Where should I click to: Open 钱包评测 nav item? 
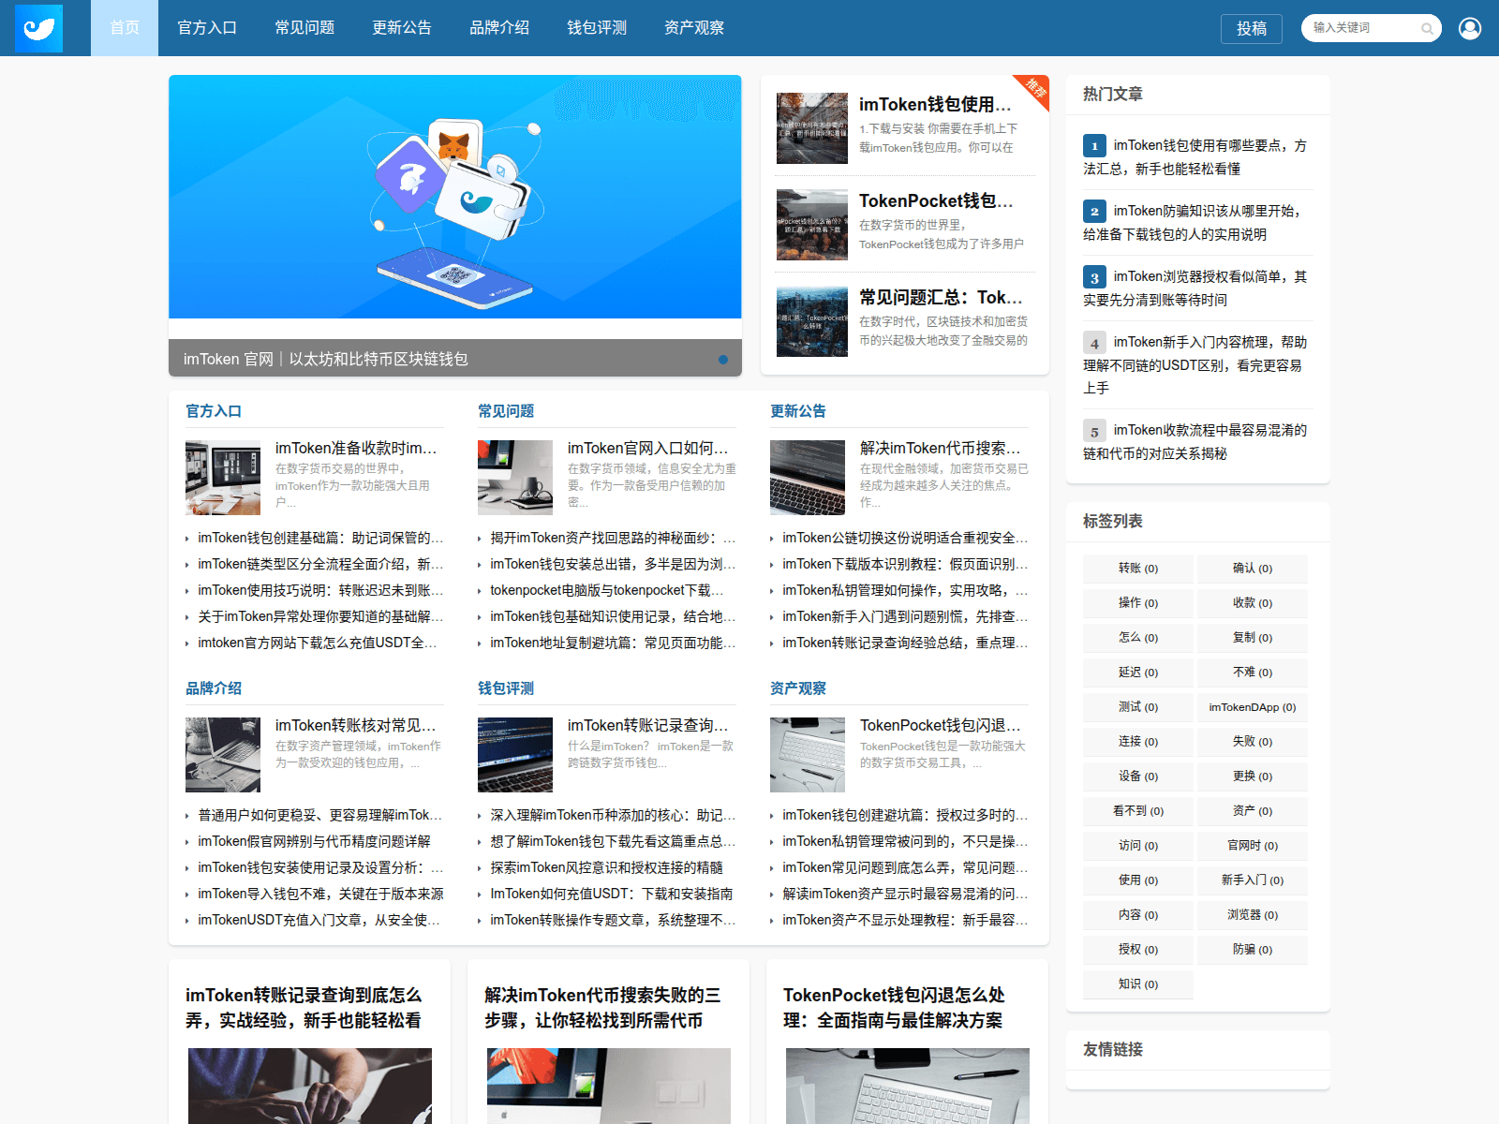597,28
